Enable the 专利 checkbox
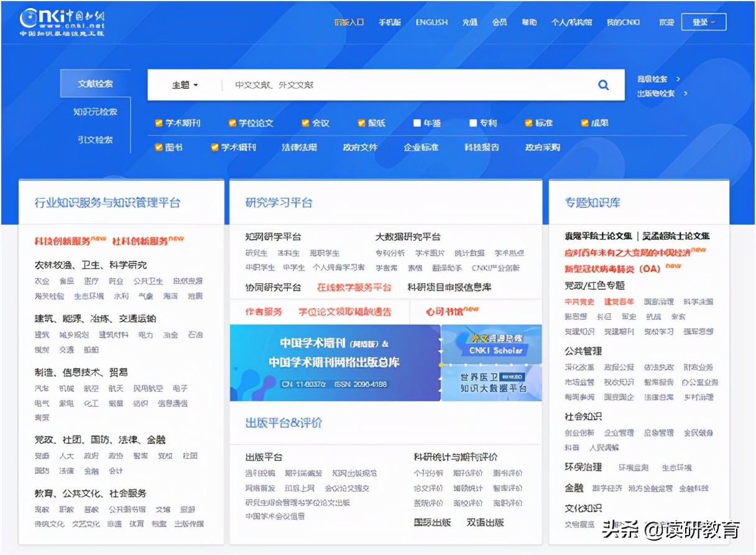This screenshot has height=555, width=756. (472, 123)
